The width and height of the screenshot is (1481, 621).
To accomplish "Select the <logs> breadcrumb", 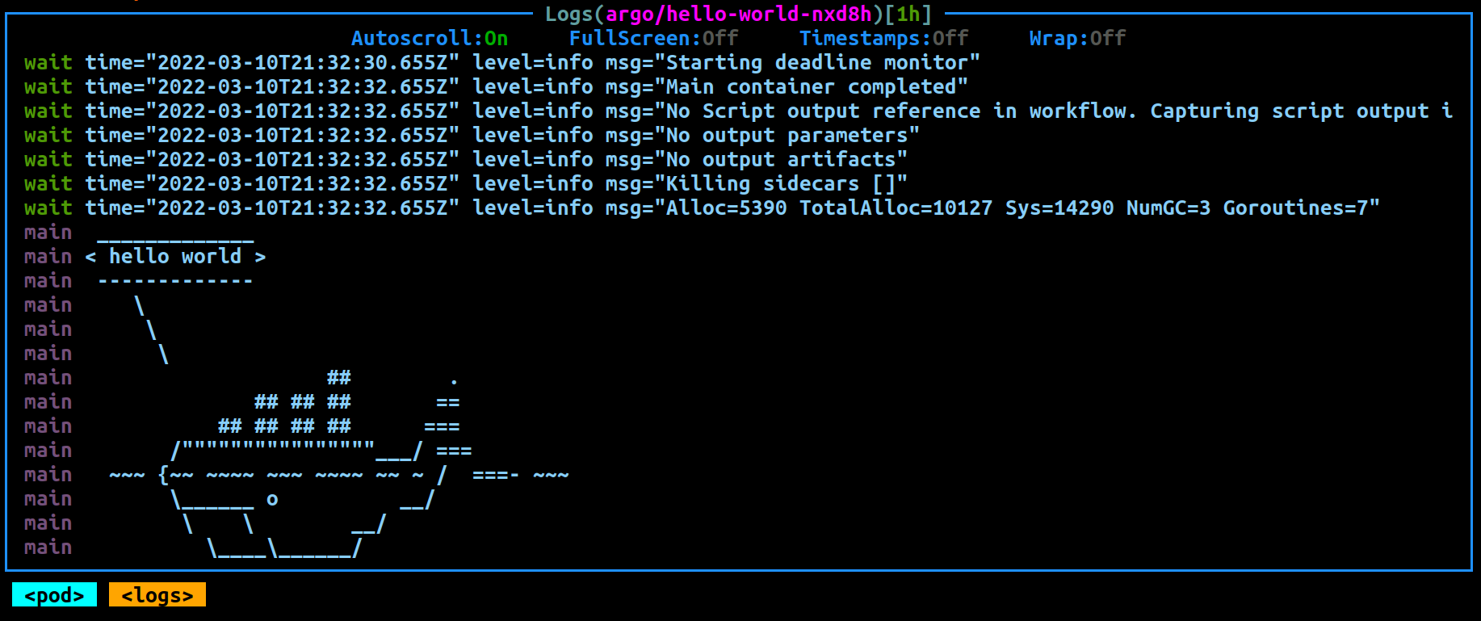I will tap(157, 595).
